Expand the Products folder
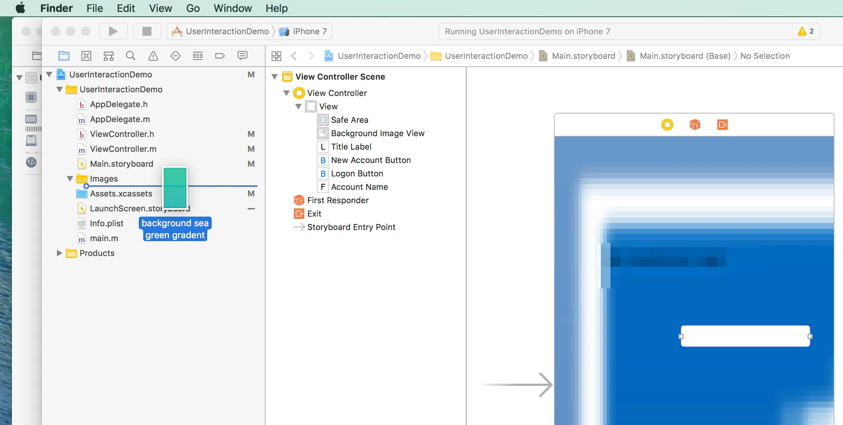 point(59,253)
